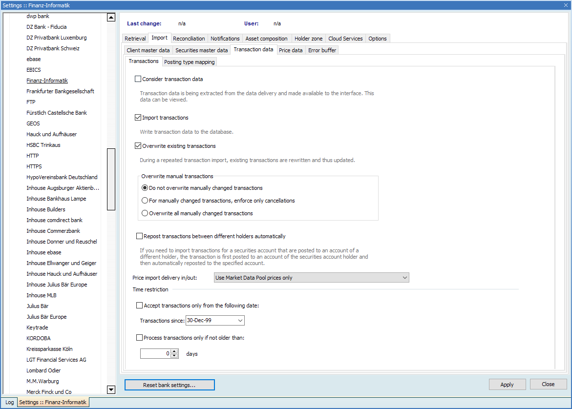Increase days value with spinner up arrow
This screenshot has width=572, height=409.
174,351
